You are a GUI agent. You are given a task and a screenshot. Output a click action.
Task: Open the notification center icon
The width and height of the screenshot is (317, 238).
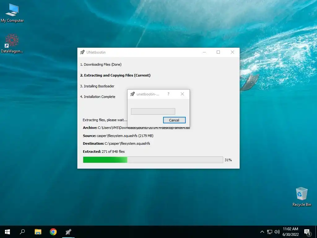[x=307, y=232]
